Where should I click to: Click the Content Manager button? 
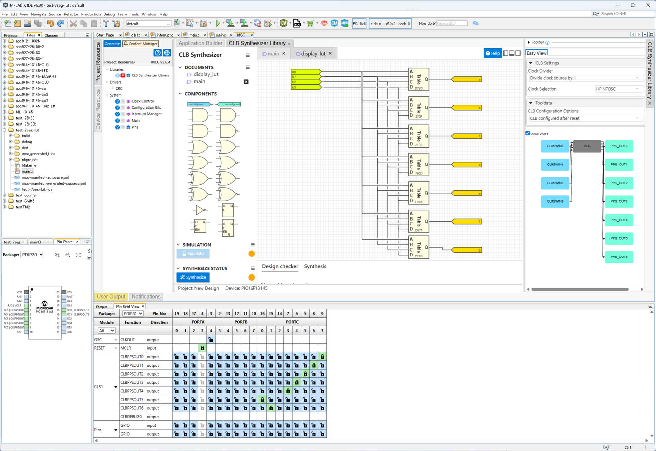coord(140,44)
